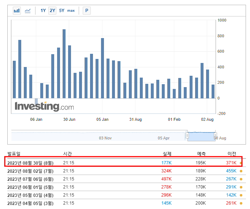The width and height of the screenshot is (250, 209).
Task: Switch to bar chart view icon
Action: (17, 11)
